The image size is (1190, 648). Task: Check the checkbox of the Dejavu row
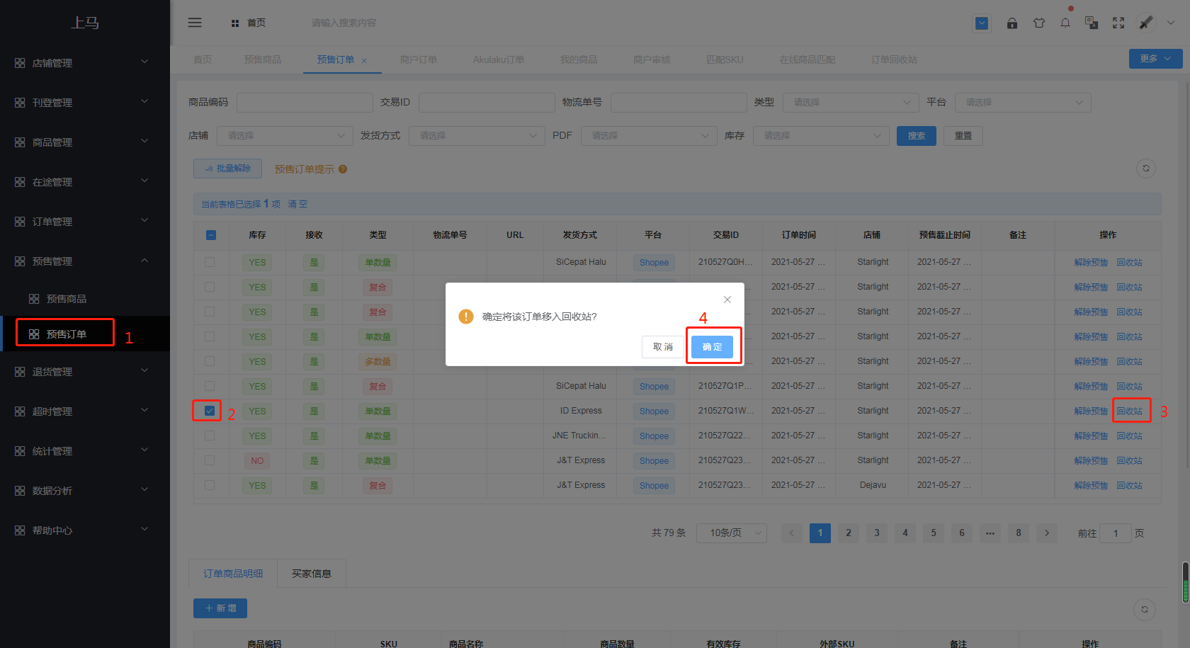pyautogui.click(x=210, y=485)
